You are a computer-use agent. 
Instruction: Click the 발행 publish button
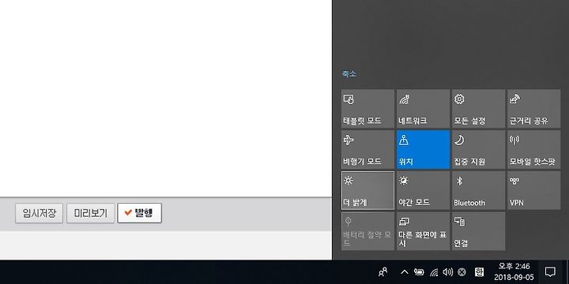[139, 213]
